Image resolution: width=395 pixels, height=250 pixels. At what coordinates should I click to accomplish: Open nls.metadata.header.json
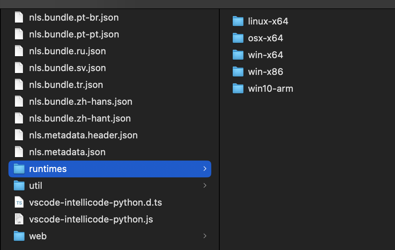pos(83,135)
